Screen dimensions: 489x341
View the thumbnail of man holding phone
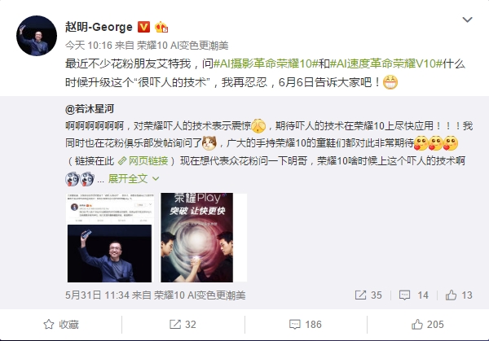pyautogui.click(x=110, y=238)
